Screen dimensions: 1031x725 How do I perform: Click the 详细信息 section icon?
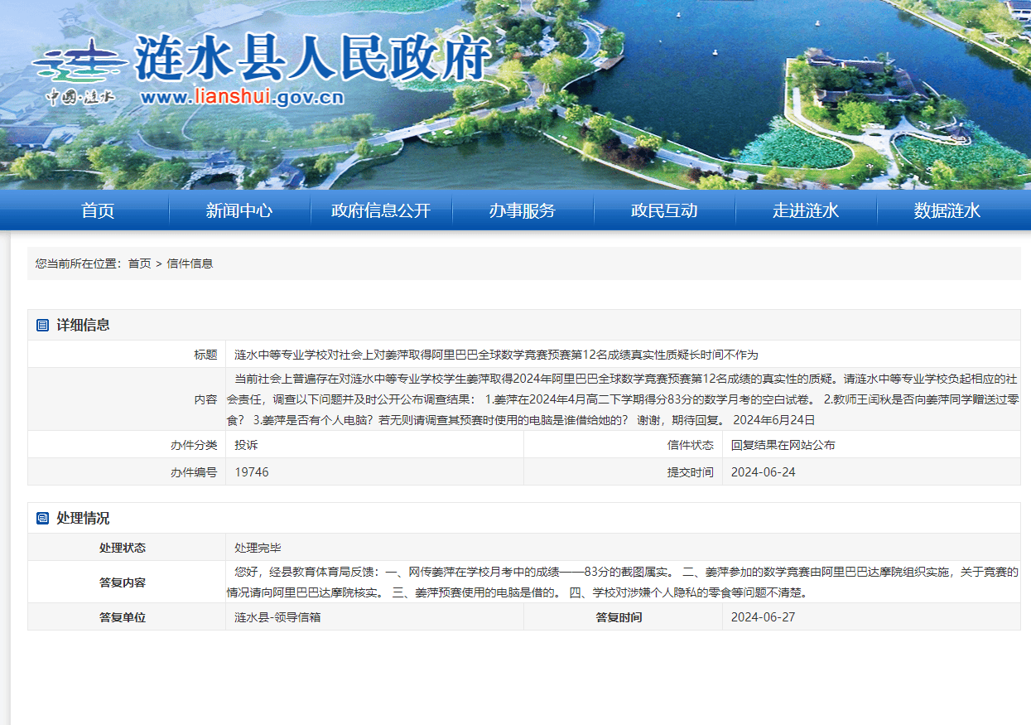click(x=42, y=326)
